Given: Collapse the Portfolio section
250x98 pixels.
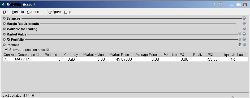Looking at the screenshot, I should (4, 45).
